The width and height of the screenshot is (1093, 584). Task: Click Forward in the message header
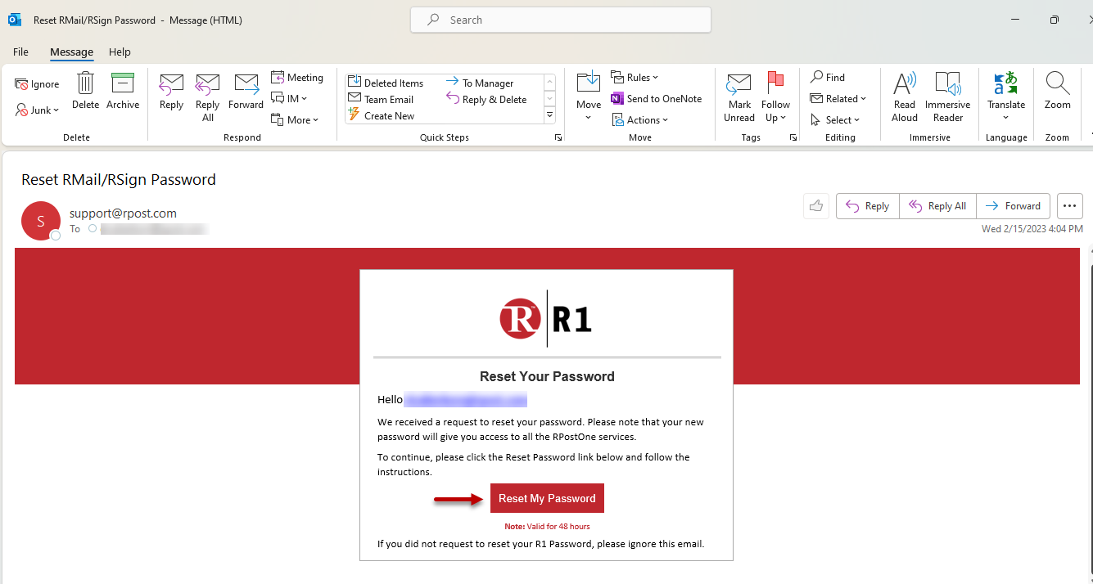point(1014,206)
